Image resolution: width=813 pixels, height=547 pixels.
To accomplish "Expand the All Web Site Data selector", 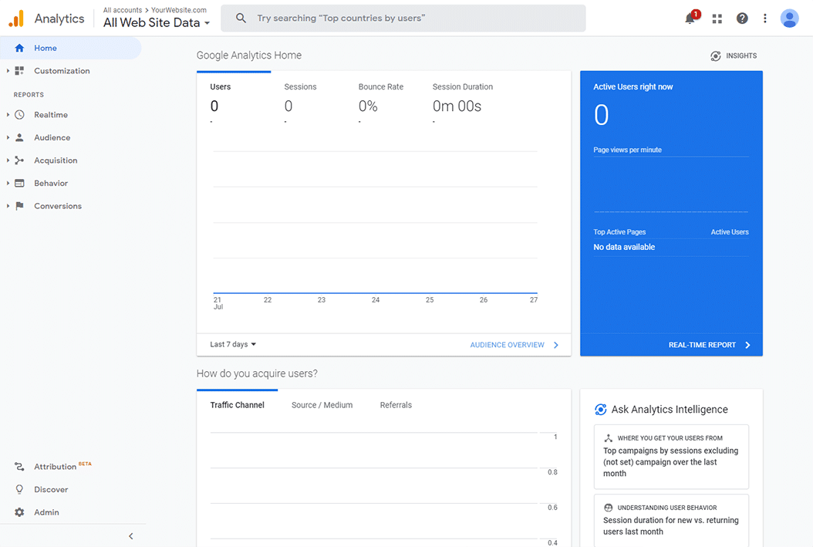I will click(x=207, y=23).
